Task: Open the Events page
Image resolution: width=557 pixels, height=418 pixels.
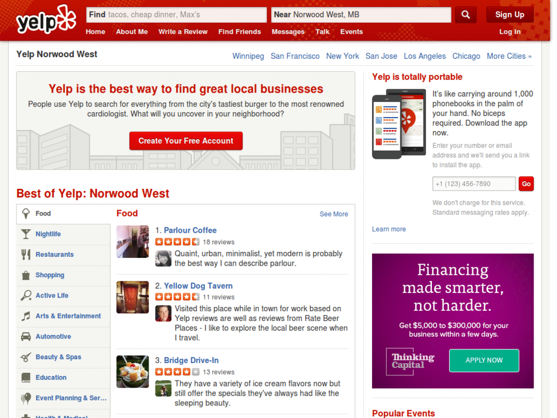Action: click(x=352, y=32)
